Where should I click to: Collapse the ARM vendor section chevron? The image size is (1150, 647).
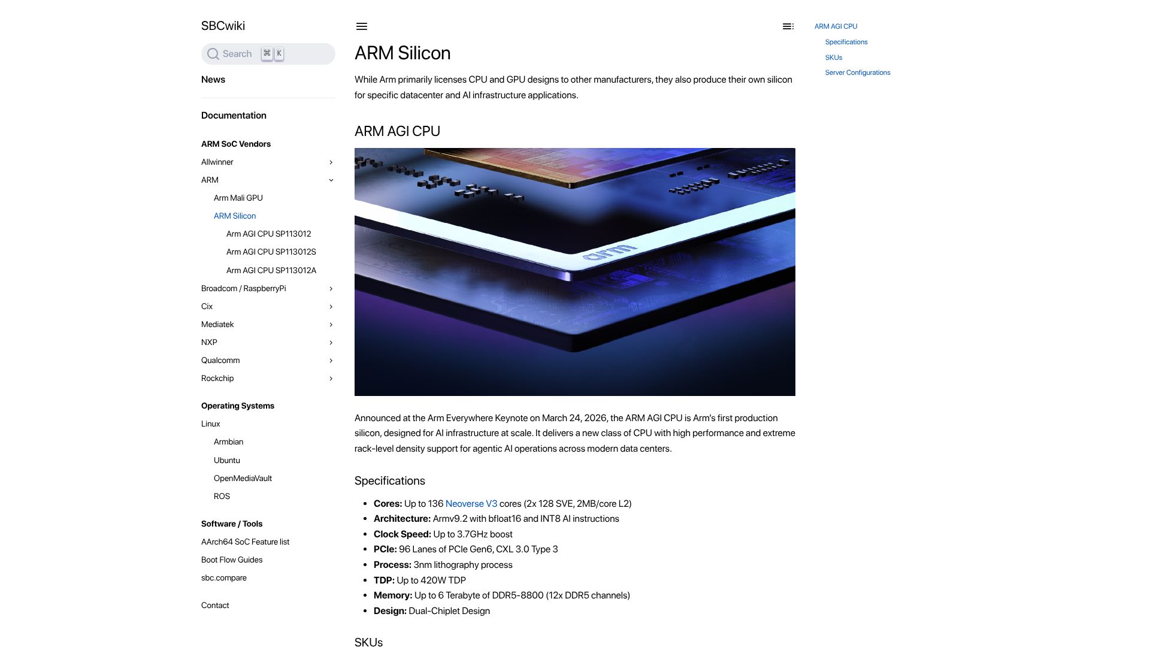(331, 180)
